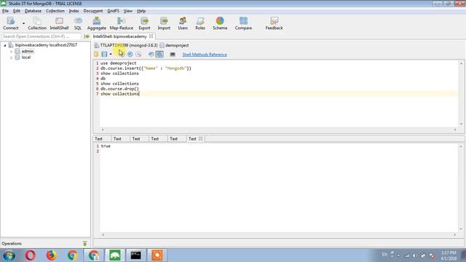
Task: Click the Export toolbar icon
Action: pos(144,23)
